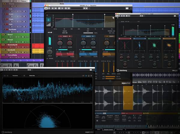Open the Squasher preset dropdown arrow
The height and width of the screenshot is (134, 180).
(x=89, y=8)
